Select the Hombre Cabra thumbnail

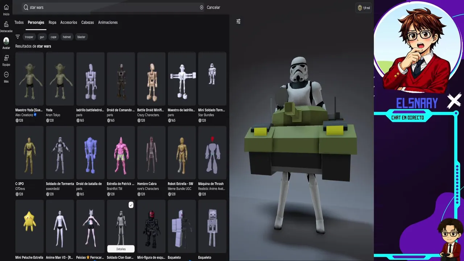[151, 153]
